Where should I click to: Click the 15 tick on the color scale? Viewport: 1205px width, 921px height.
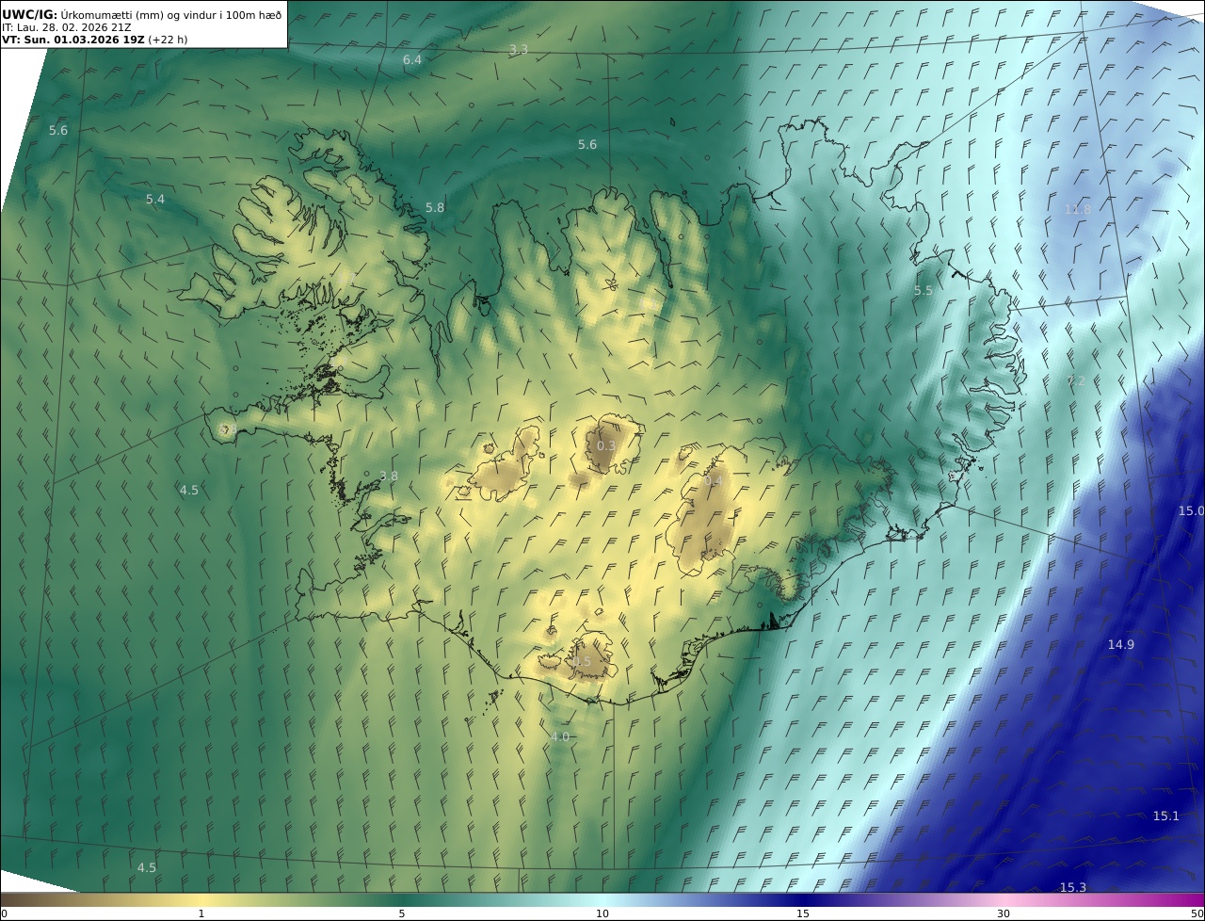point(803,913)
